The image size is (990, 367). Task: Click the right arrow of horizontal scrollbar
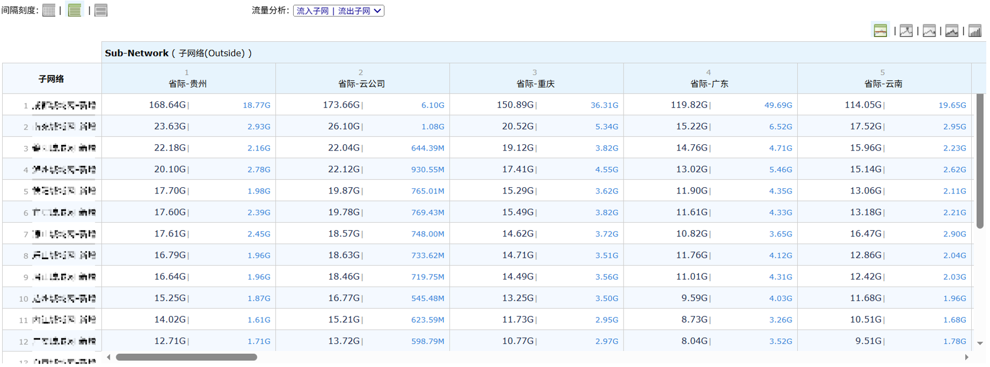tap(967, 357)
